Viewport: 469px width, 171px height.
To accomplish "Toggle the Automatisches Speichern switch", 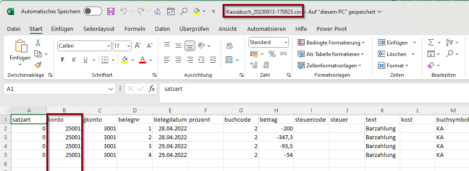I will point(92,11).
